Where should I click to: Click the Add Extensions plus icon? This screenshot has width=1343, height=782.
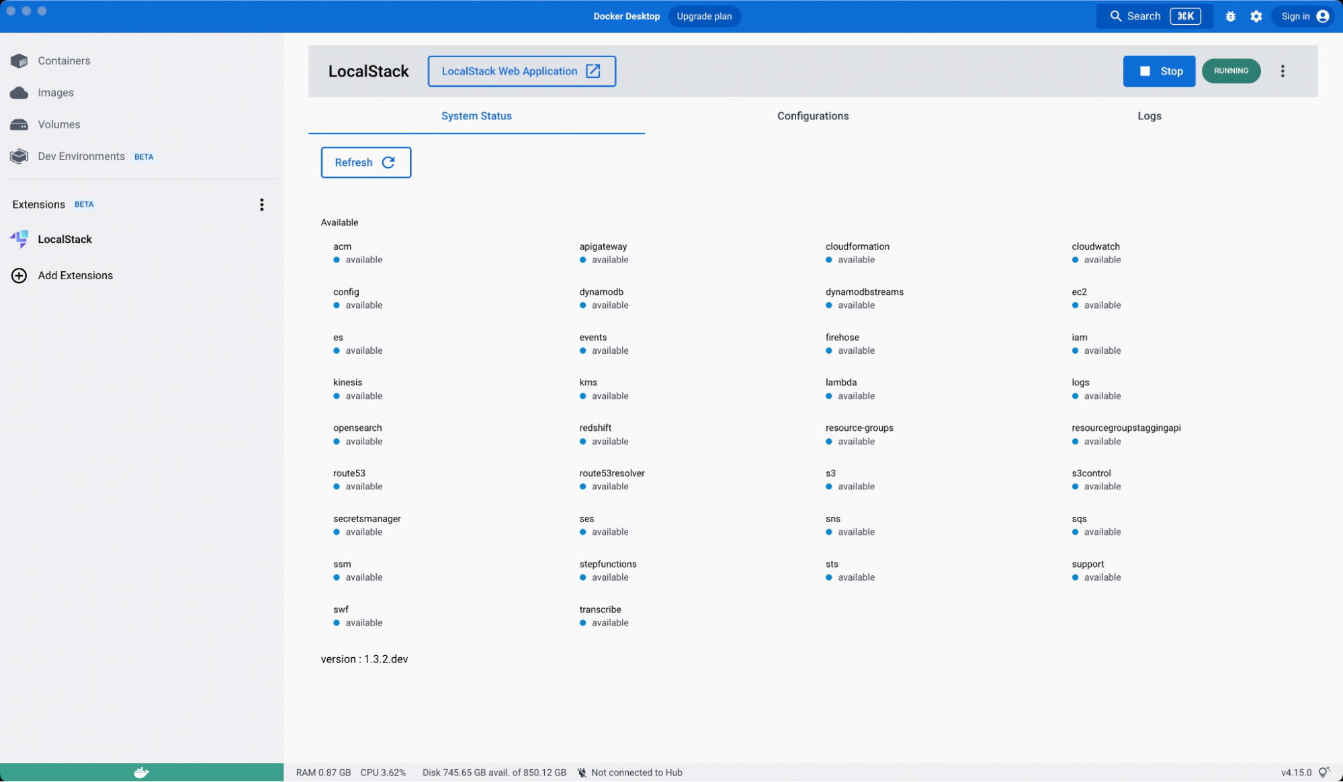coord(19,276)
